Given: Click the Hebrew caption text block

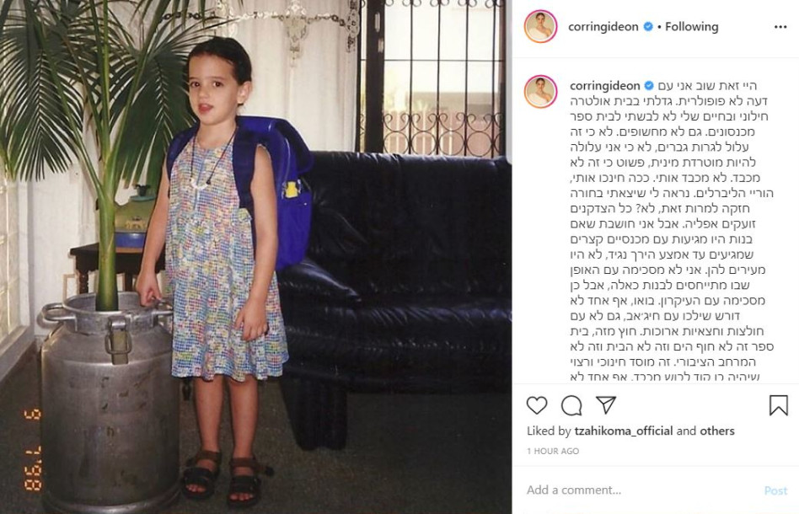Looking at the screenshot, I should pyautogui.click(x=672, y=231).
